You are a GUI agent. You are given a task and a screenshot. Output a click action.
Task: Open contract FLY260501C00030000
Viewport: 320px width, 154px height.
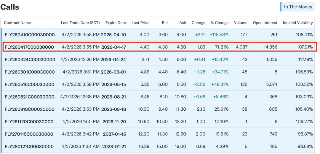click(30, 72)
